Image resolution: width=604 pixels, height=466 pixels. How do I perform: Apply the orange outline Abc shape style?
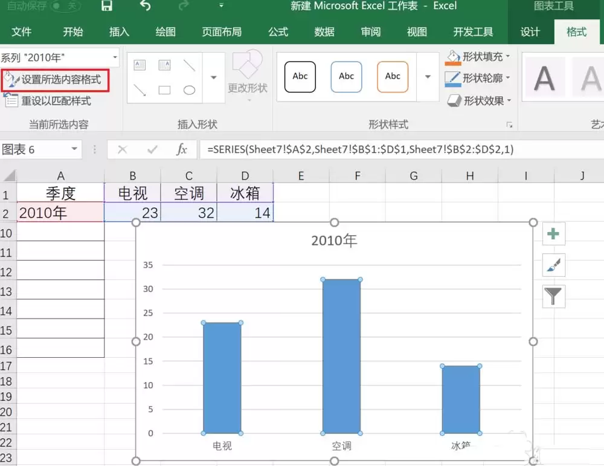(393, 76)
